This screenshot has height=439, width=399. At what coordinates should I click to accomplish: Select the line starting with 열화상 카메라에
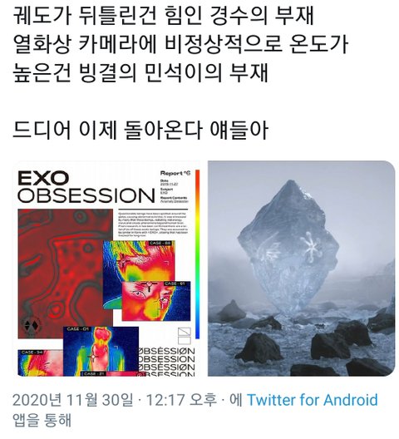(180, 44)
